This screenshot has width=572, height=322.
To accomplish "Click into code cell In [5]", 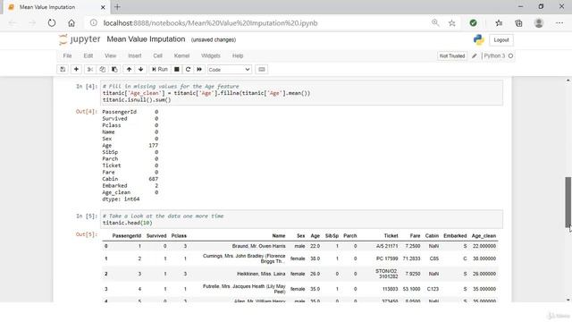I will pyautogui.click(x=302, y=219).
